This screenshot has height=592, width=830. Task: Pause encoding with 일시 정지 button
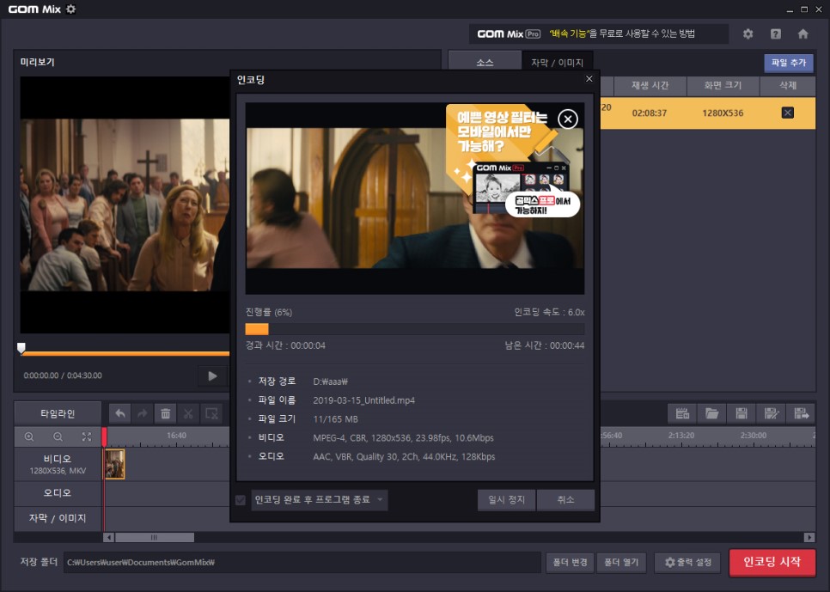507,500
